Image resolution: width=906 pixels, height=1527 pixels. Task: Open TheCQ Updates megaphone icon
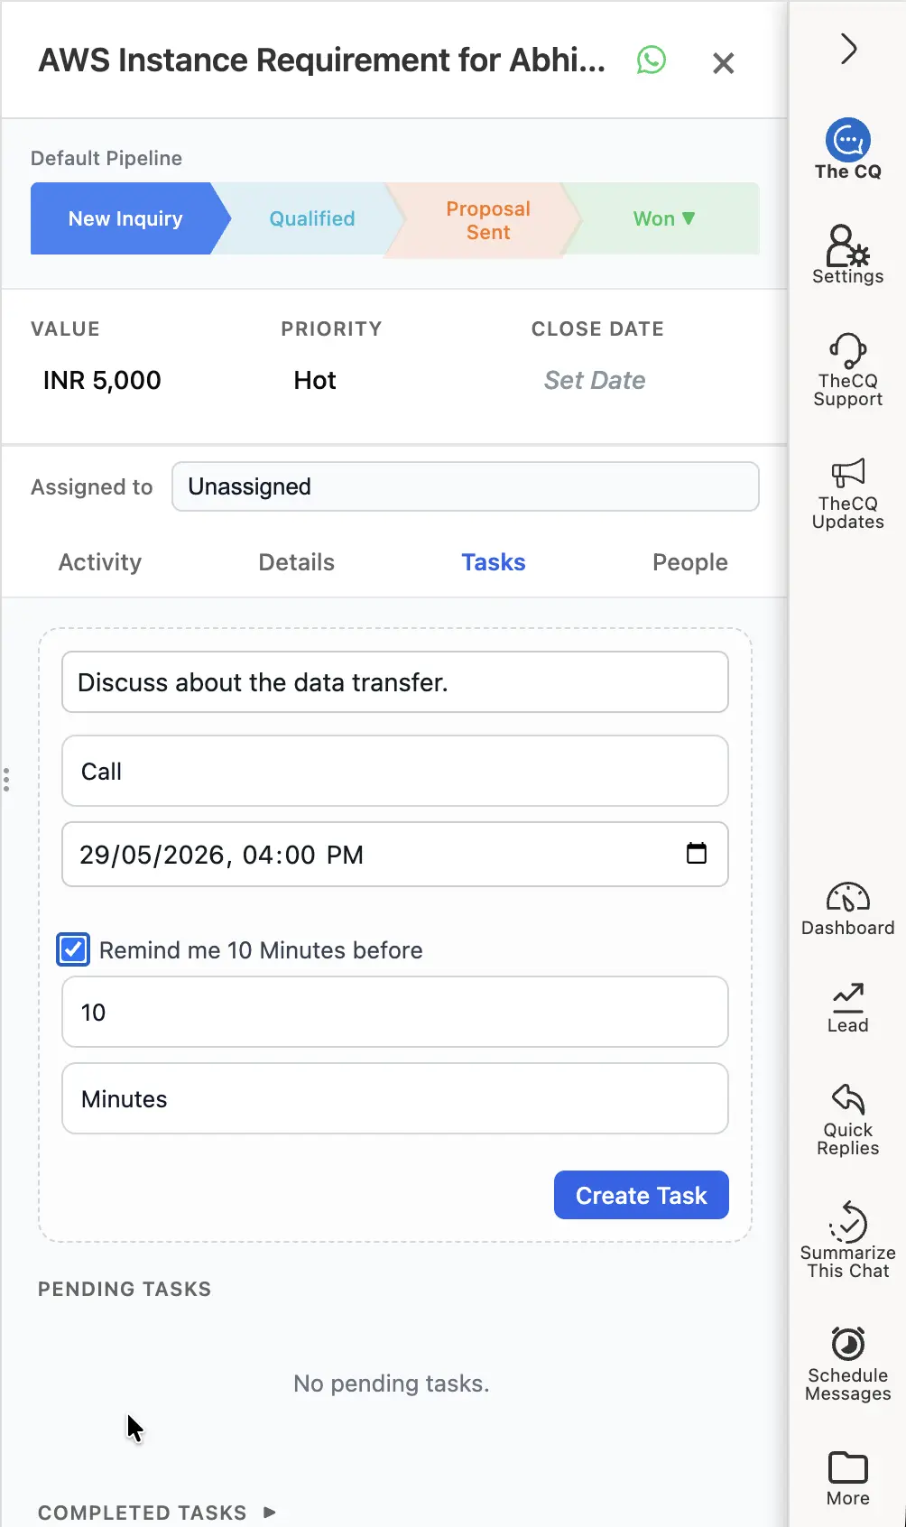click(848, 472)
